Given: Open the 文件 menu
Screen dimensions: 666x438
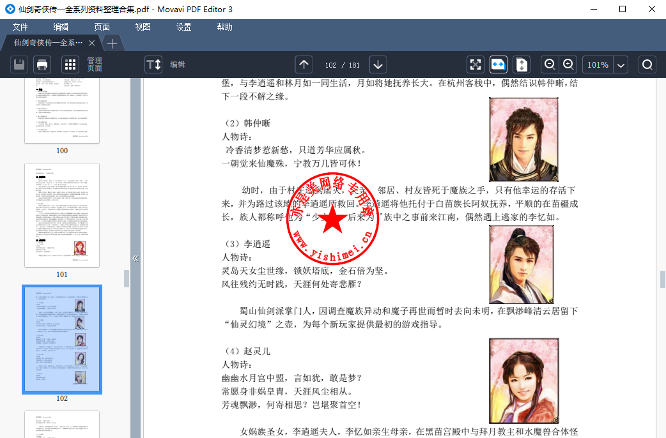Looking at the screenshot, I should click(x=20, y=27).
